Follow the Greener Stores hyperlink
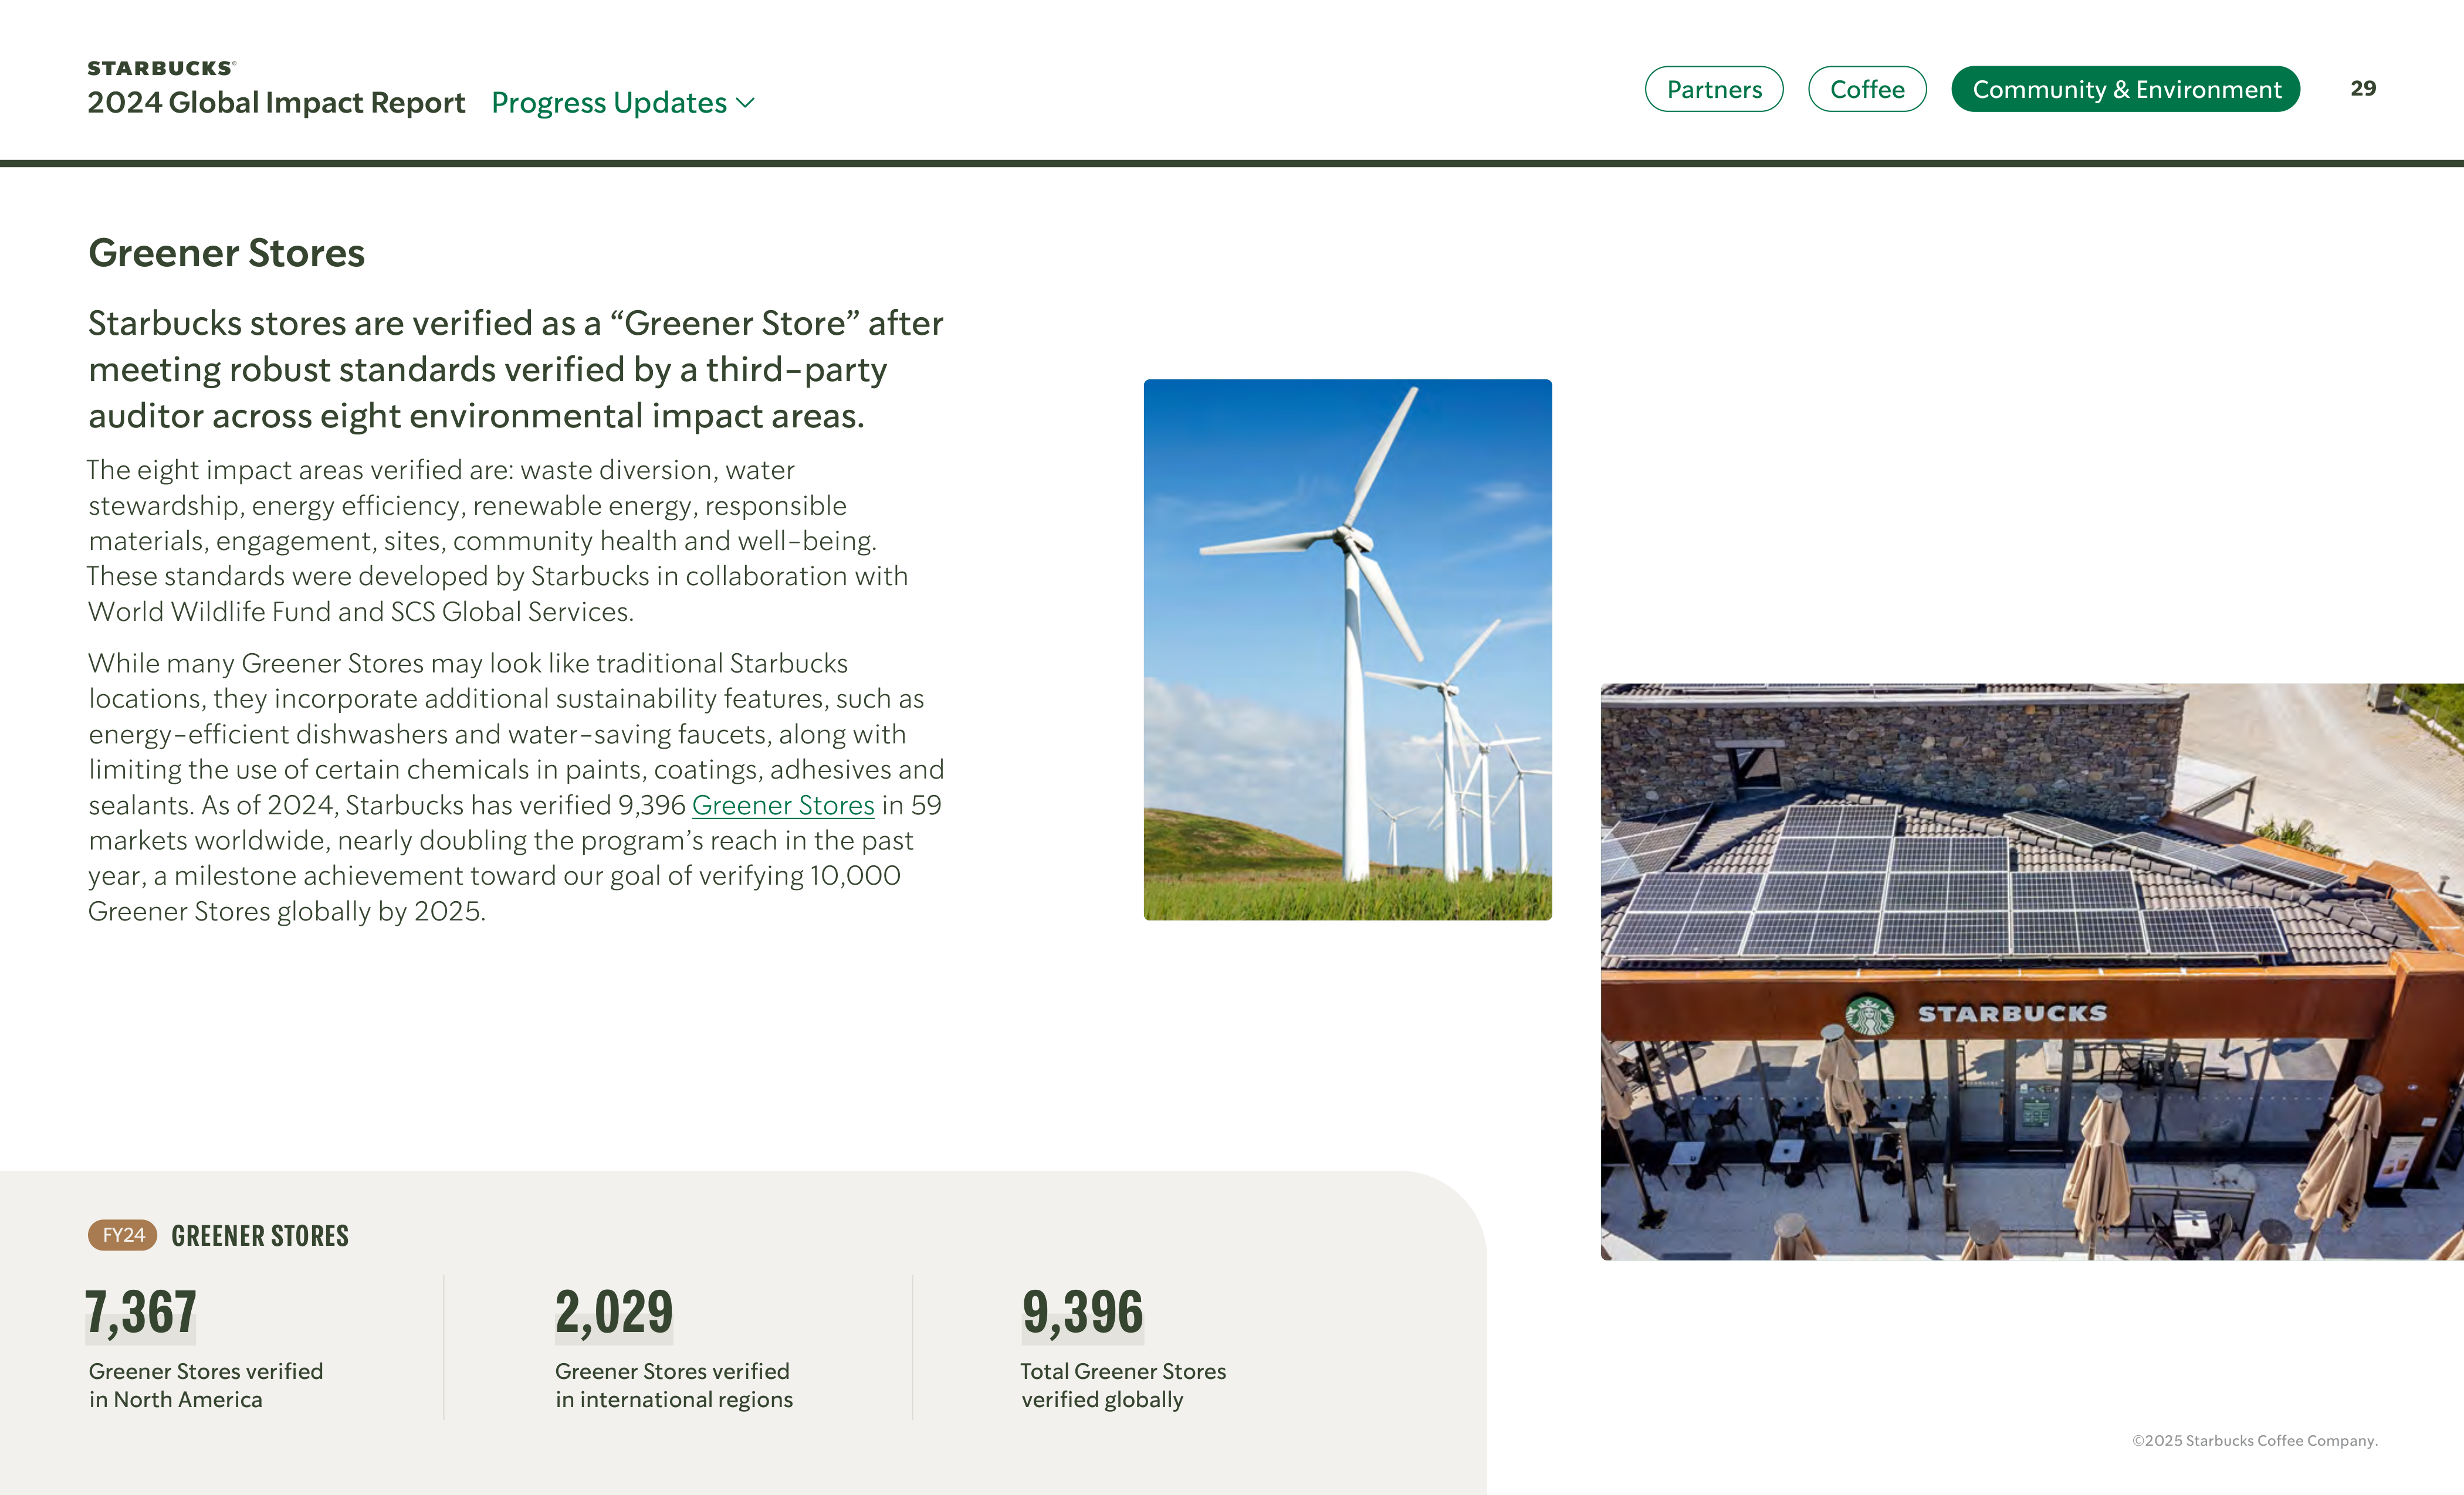Image resolution: width=2464 pixels, height=1495 pixels. click(783, 806)
